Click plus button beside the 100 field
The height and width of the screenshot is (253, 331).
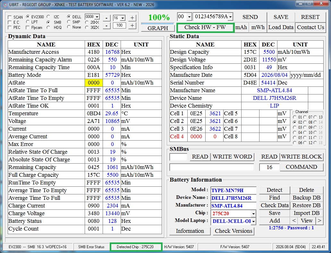pyautogui.click(x=132, y=26)
